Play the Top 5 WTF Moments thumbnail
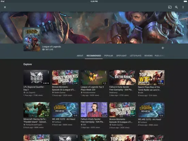The height and width of the screenshot is (141, 188). point(151,77)
